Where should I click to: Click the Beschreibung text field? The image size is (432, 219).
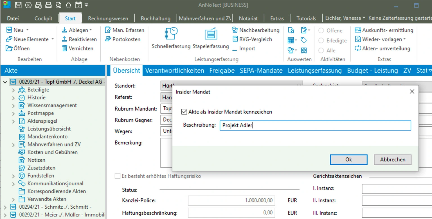point(315,125)
